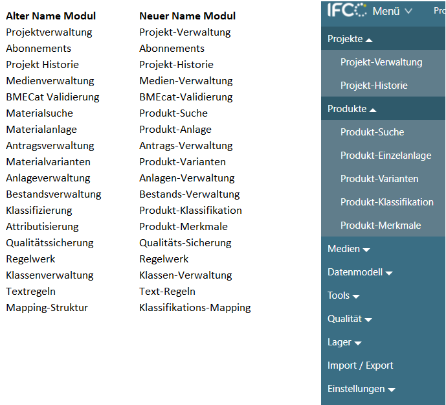The width and height of the screenshot is (446, 405).
Task: Open Produkt-Merkmale menu entry
Action: (381, 226)
